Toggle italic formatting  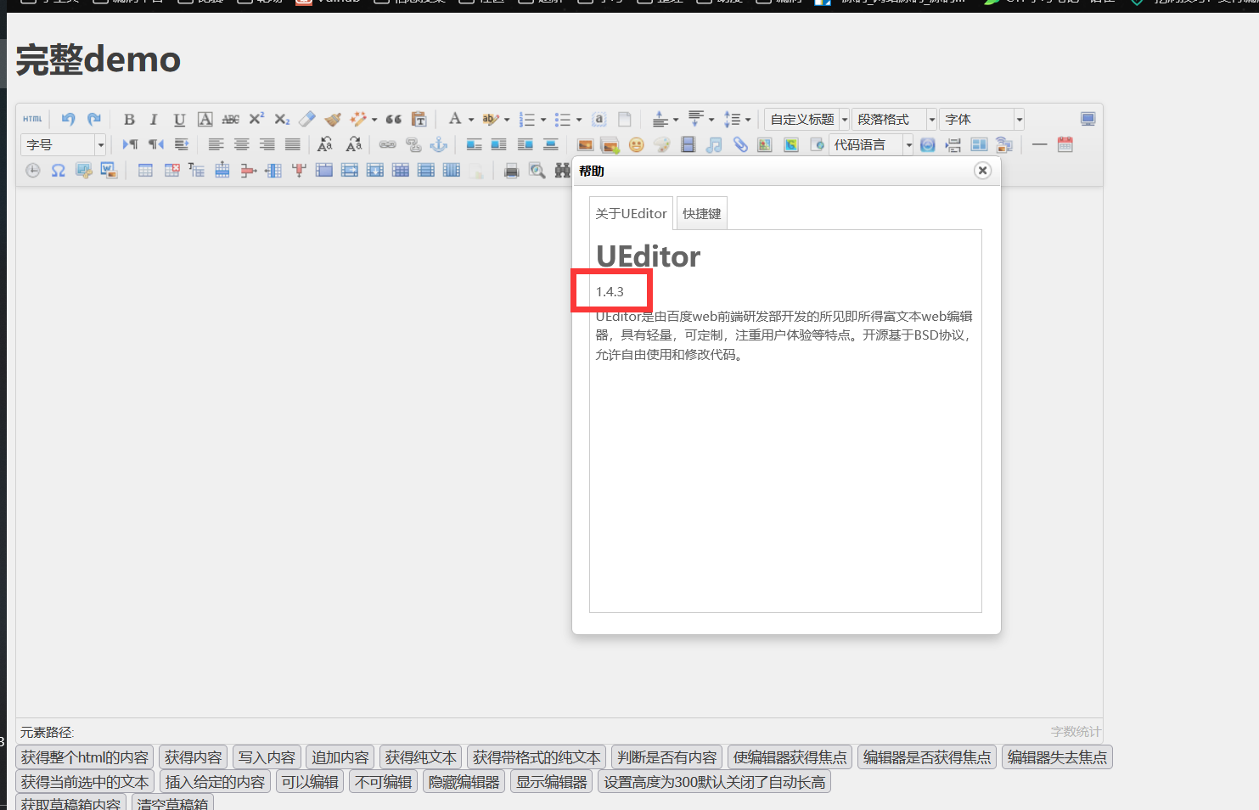(x=154, y=119)
